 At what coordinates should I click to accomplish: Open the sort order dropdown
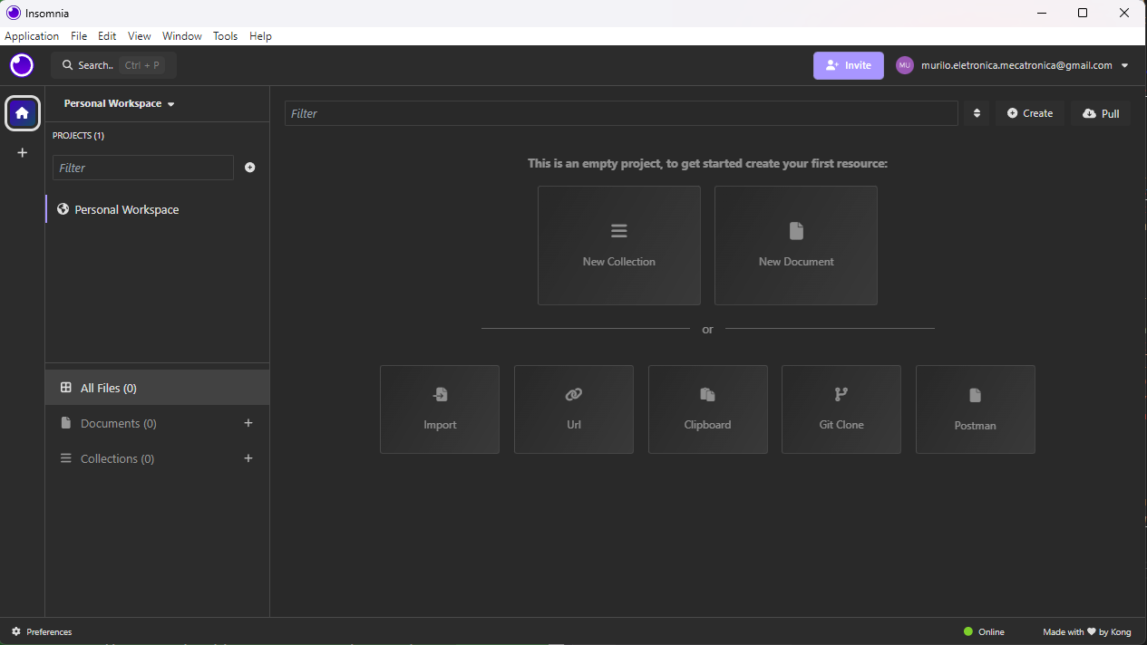[x=977, y=113]
